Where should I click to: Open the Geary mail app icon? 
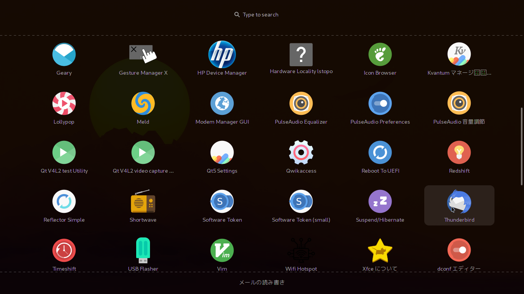click(64, 54)
